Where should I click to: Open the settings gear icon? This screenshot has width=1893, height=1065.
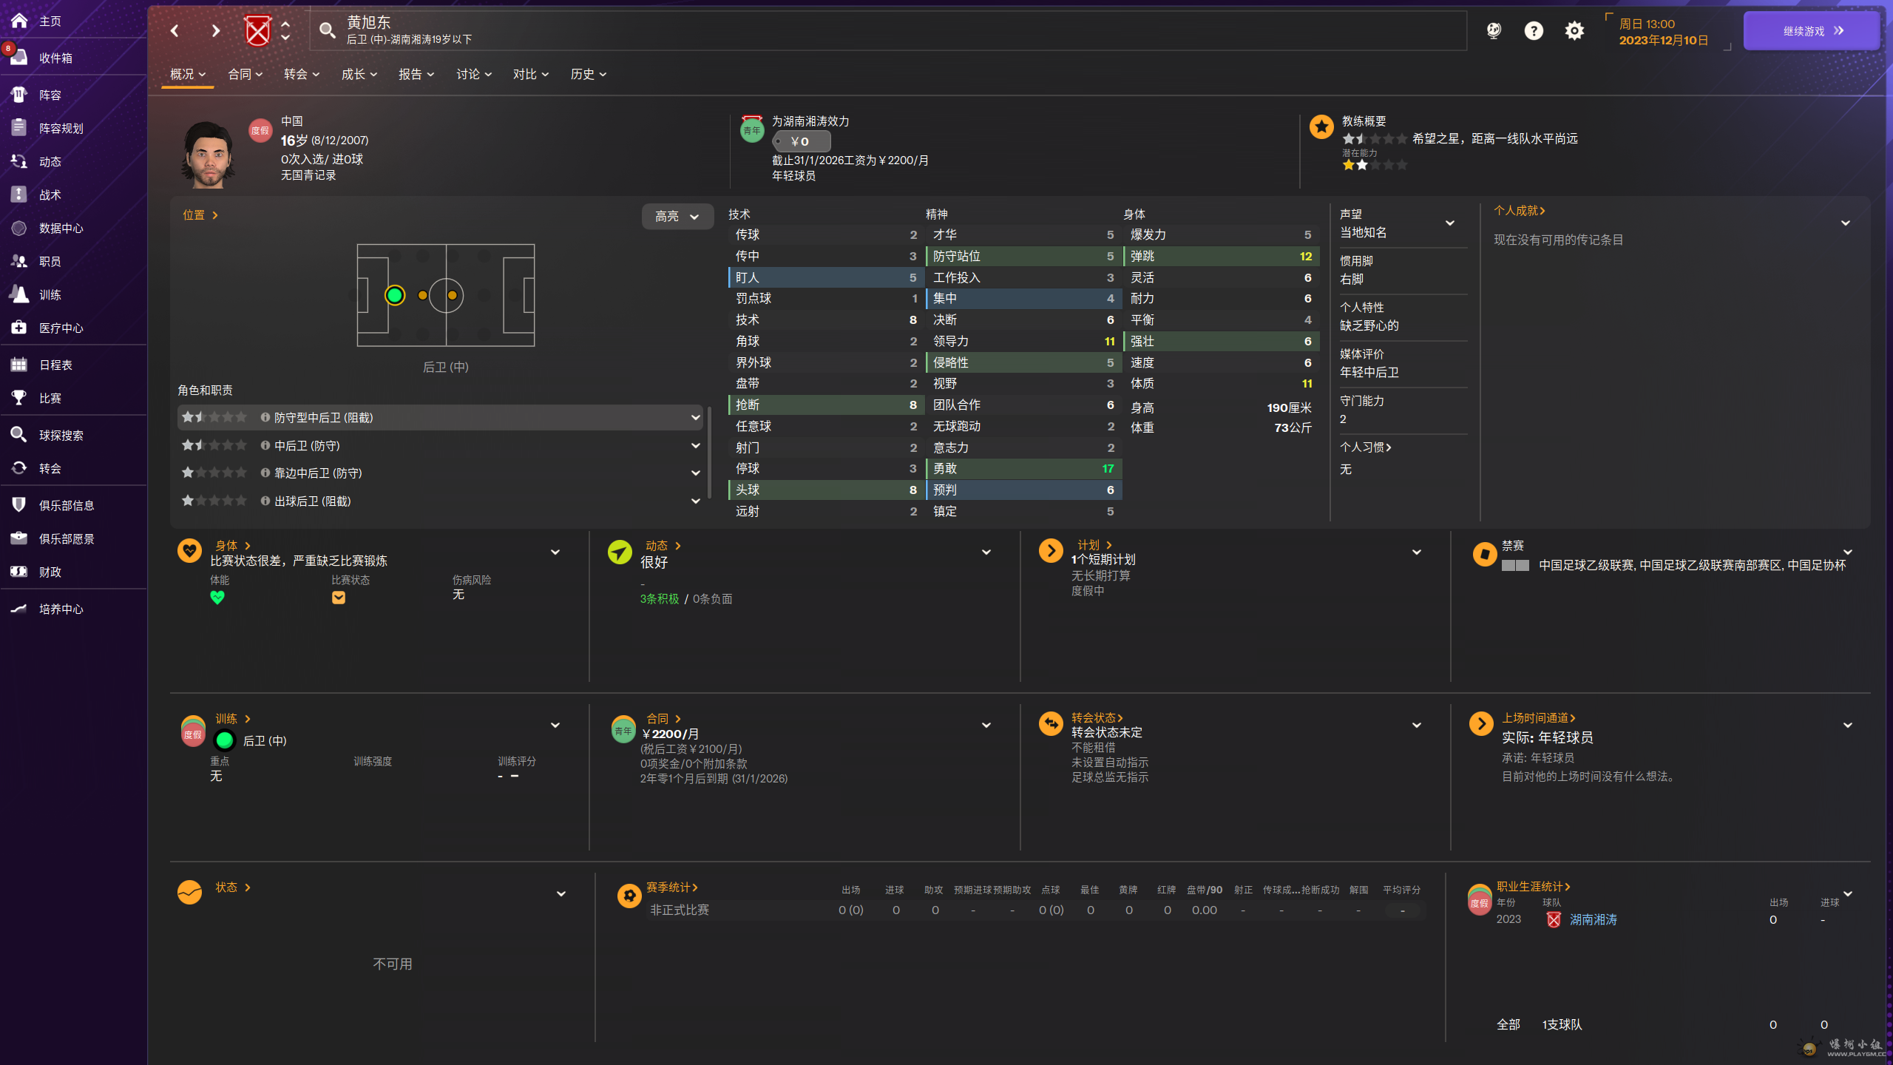[1574, 30]
